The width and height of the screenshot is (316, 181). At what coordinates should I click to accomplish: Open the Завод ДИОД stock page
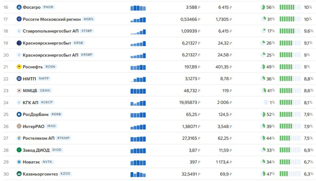(36, 150)
